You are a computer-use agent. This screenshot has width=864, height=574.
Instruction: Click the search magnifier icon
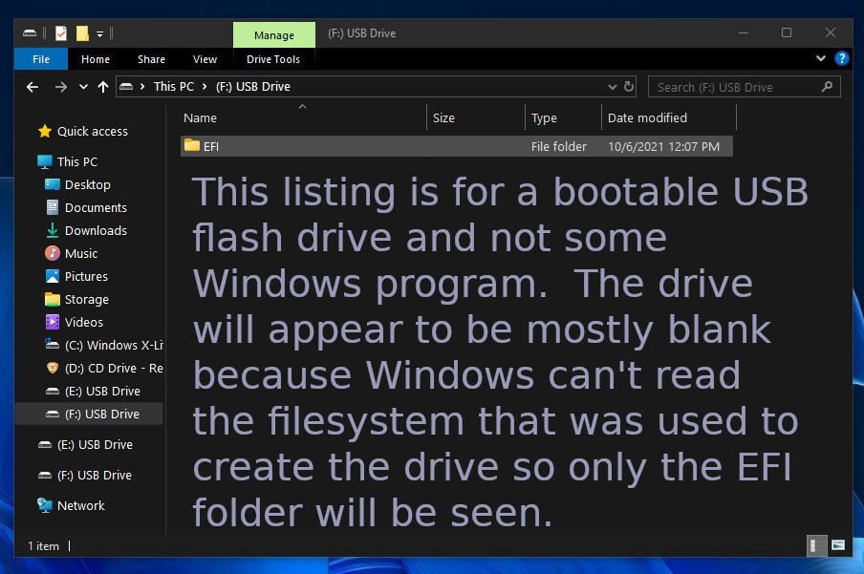(827, 87)
